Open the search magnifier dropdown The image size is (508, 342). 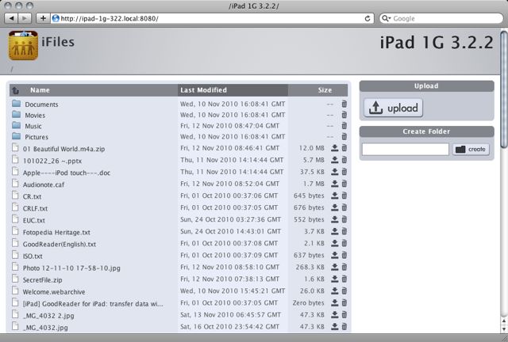tap(387, 18)
